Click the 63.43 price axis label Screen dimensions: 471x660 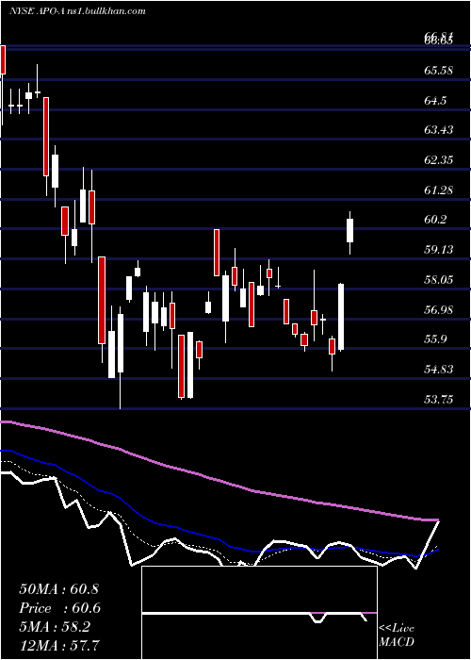(438, 129)
